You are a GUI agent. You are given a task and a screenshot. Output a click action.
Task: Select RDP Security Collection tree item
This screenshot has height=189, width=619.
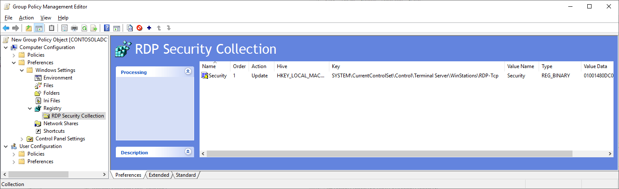click(x=78, y=116)
